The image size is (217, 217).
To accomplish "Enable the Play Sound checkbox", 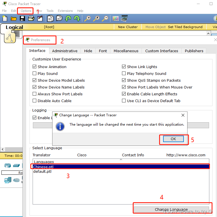I will point(34,73).
